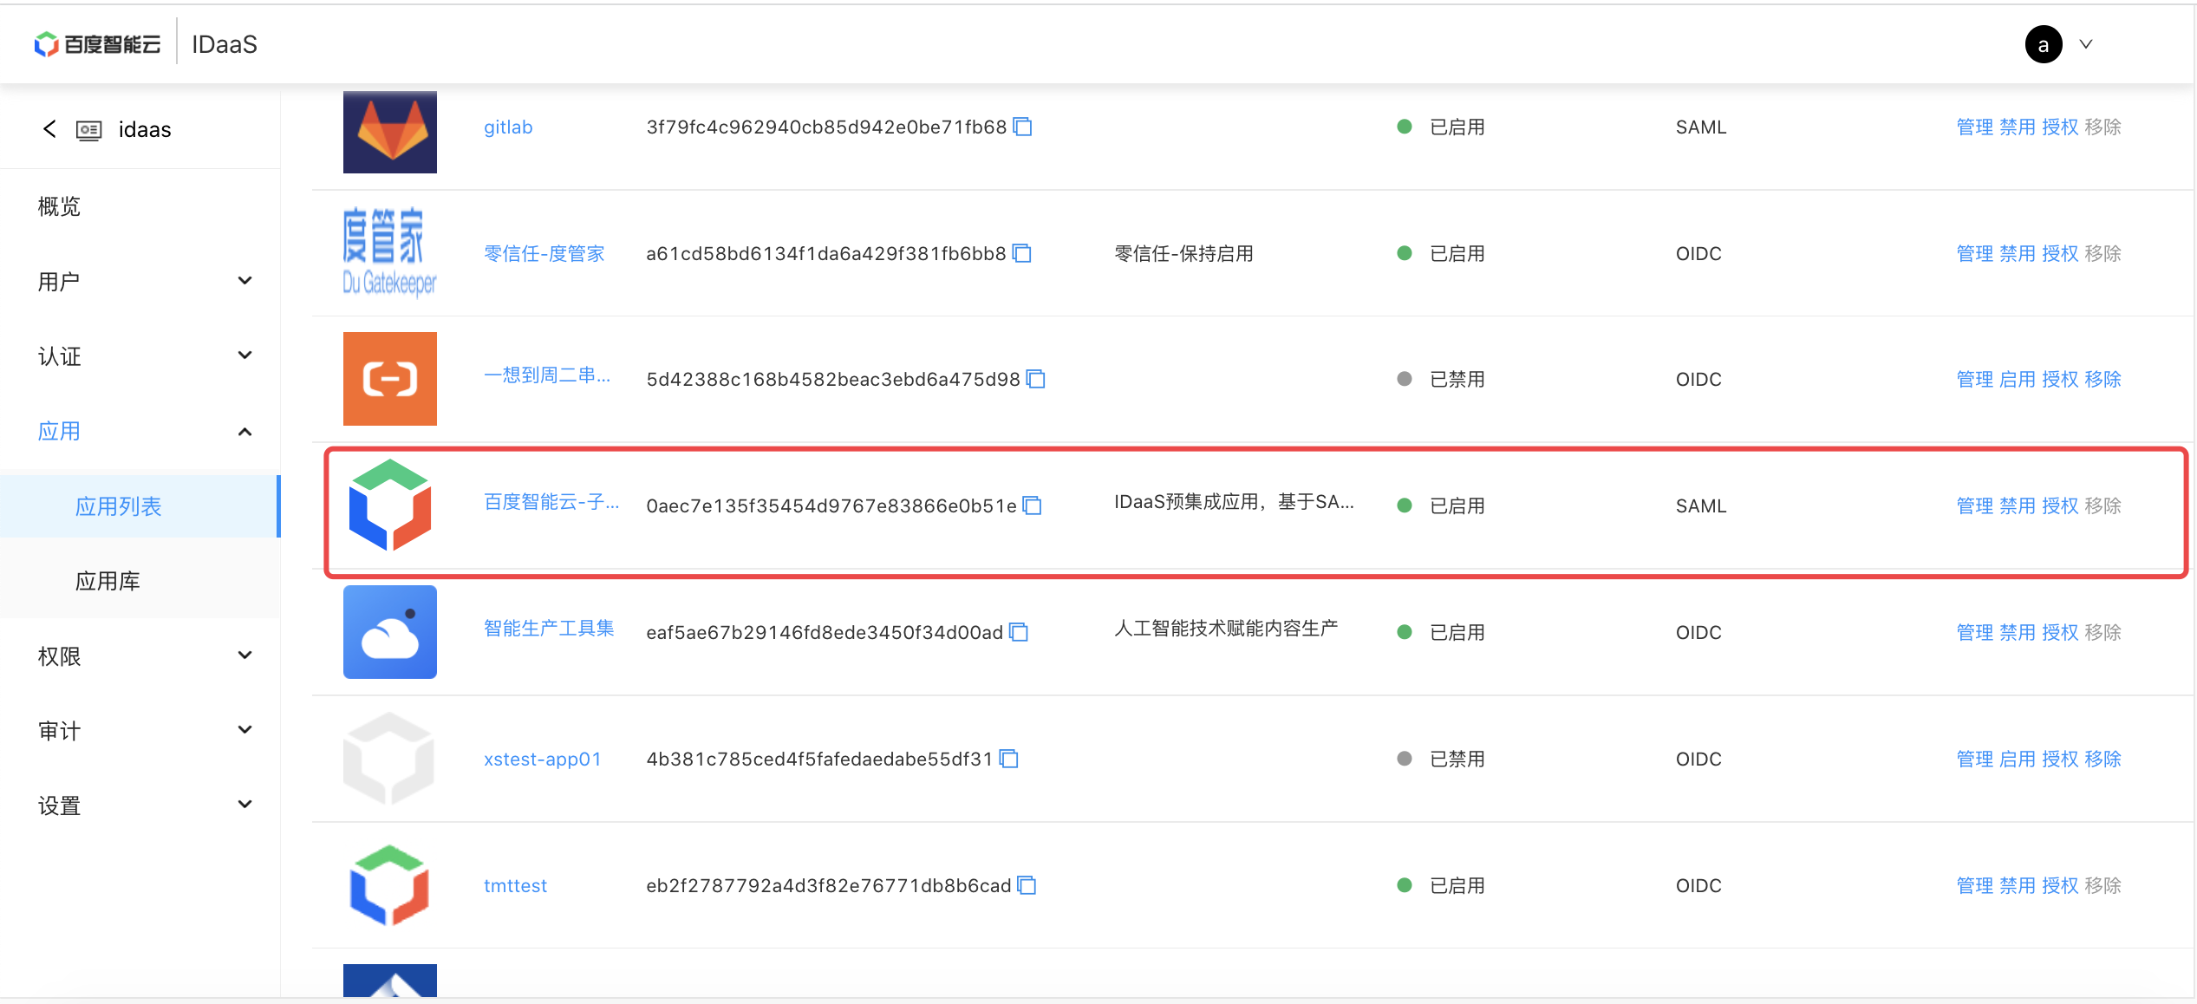Expand the 设置 menu chevron

pyautogui.click(x=245, y=805)
